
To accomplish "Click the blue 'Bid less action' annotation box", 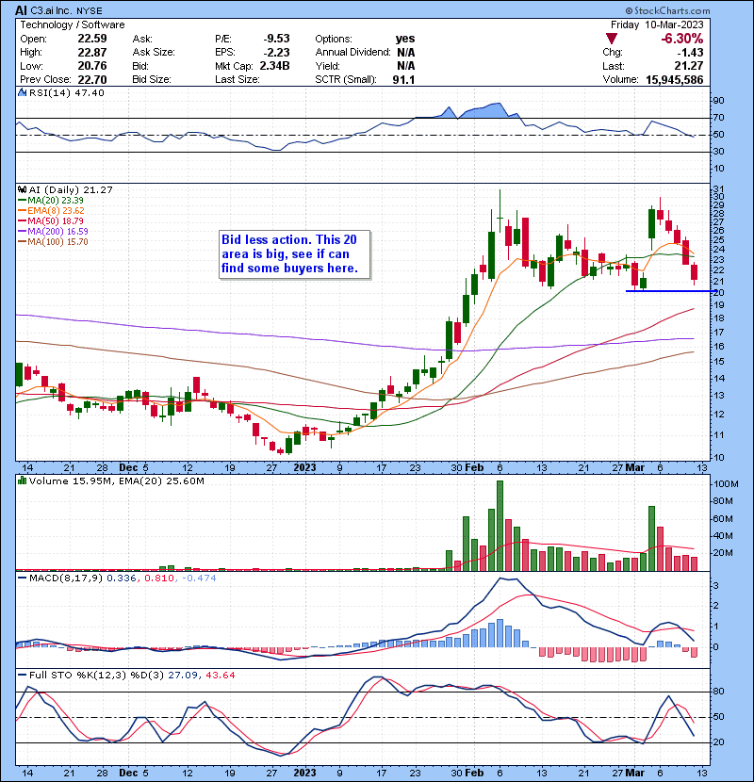I will 295,254.
